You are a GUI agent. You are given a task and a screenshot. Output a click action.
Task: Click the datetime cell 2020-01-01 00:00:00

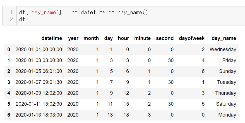click(39, 49)
